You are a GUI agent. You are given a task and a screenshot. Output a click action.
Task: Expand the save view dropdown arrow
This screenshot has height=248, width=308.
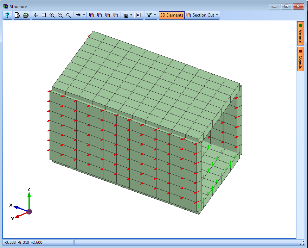tap(131, 15)
